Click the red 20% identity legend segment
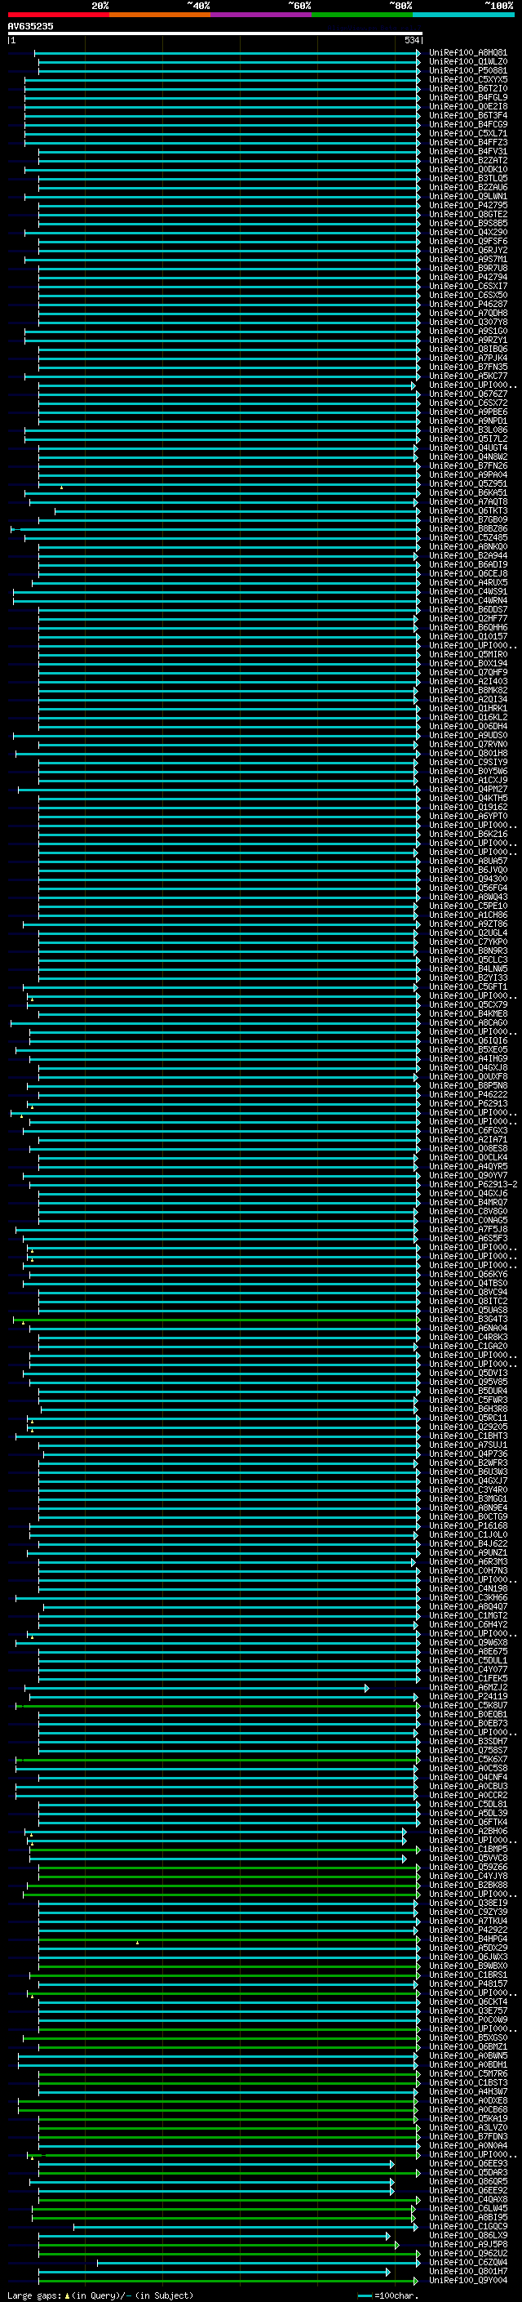 [x=58, y=15]
